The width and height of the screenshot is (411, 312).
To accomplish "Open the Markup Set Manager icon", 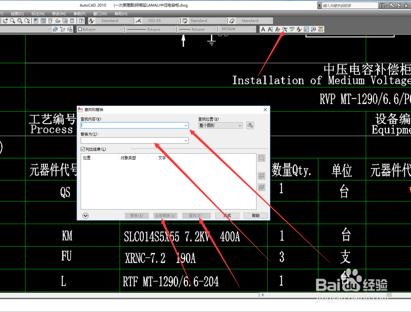I will pos(65,21).
